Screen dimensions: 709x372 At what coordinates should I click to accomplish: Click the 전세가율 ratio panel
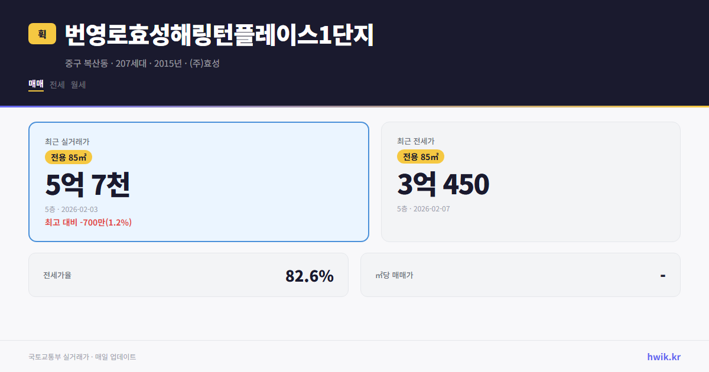[189, 275]
